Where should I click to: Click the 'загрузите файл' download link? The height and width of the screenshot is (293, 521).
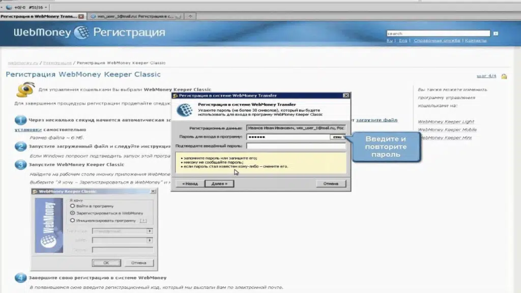click(377, 120)
